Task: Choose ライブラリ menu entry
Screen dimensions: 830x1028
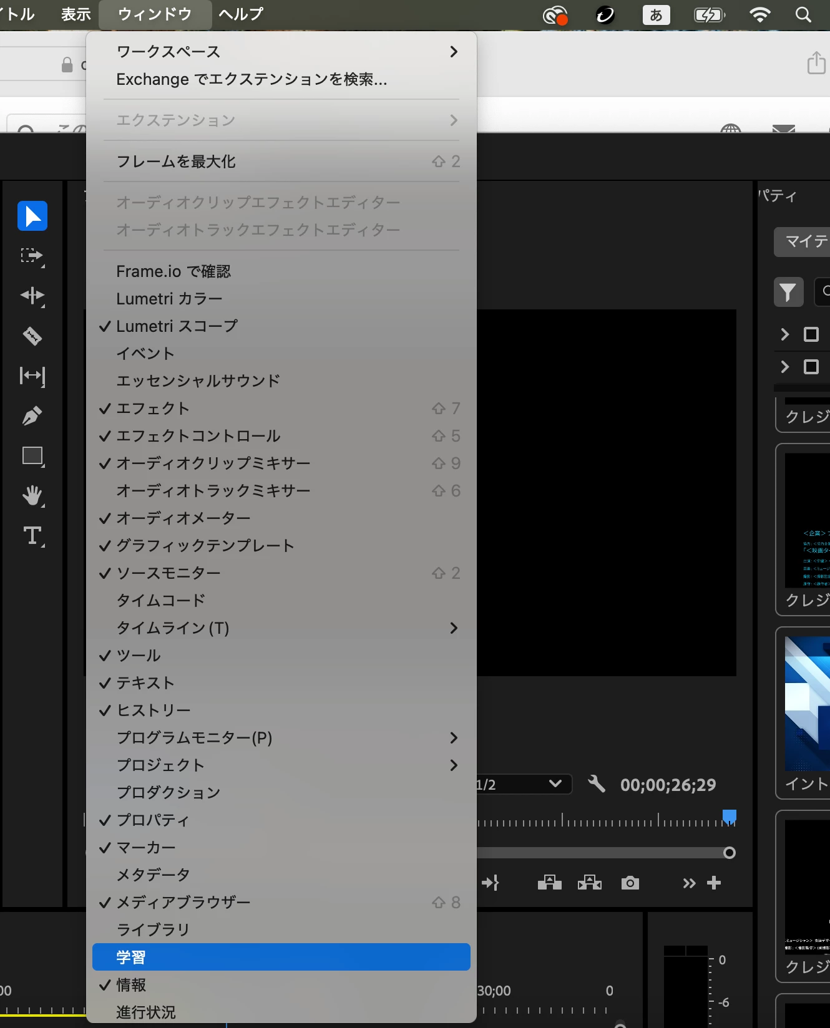Action: point(281,930)
